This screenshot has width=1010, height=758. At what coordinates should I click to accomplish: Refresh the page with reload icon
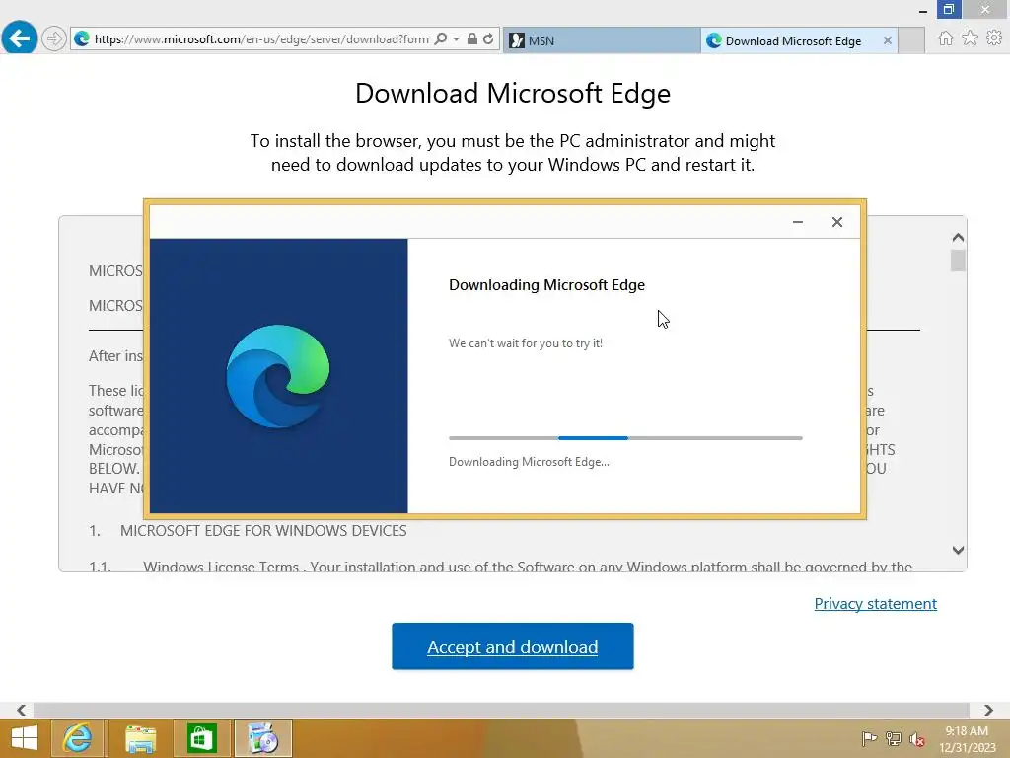coord(489,39)
